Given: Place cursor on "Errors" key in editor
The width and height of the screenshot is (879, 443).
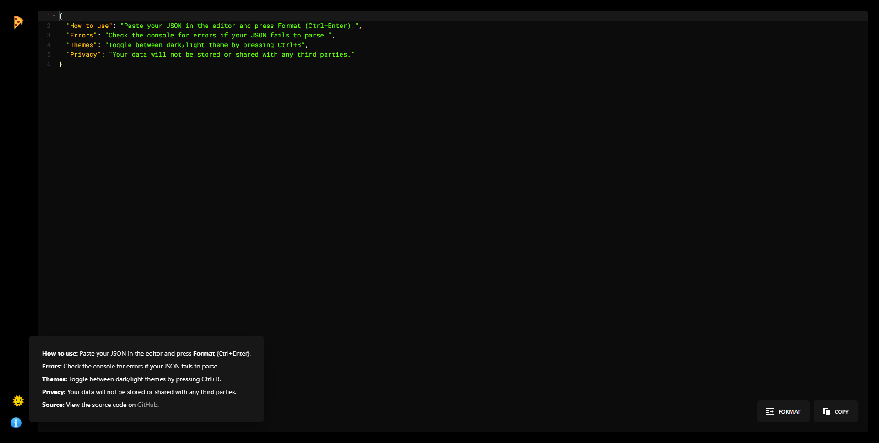Looking at the screenshot, I should click(x=82, y=35).
